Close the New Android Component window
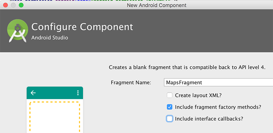 (x=5, y=5)
